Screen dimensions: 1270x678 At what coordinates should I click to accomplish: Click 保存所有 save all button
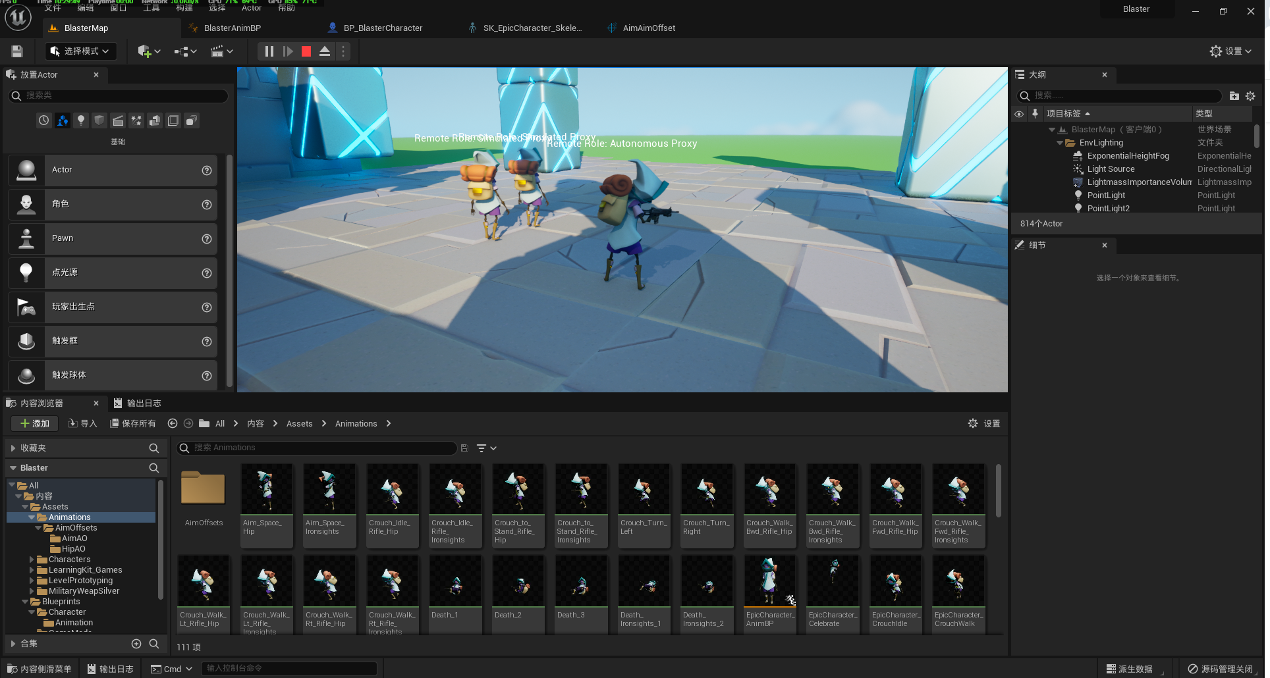point(133,423)
